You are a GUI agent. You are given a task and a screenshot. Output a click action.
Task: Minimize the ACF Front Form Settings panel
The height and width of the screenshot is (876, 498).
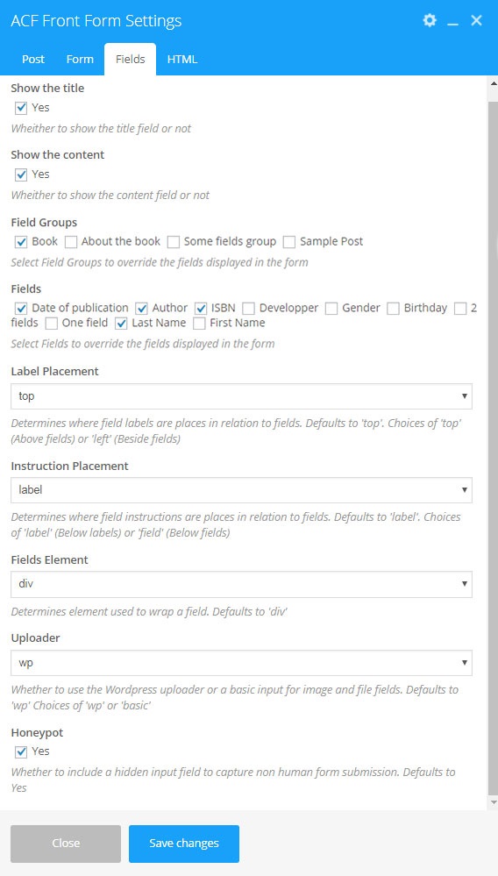pyautogui.click(x=452, y=22)
